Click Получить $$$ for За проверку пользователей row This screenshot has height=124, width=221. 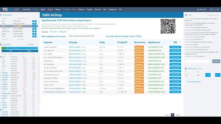[x=175, y=92]
